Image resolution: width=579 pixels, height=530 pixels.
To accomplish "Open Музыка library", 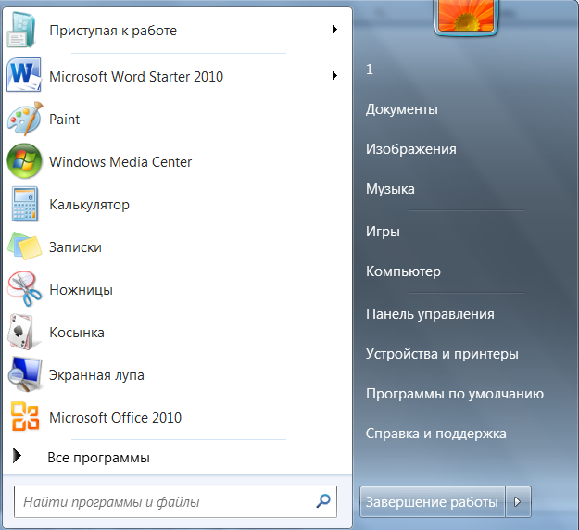I will click(390, 189).
